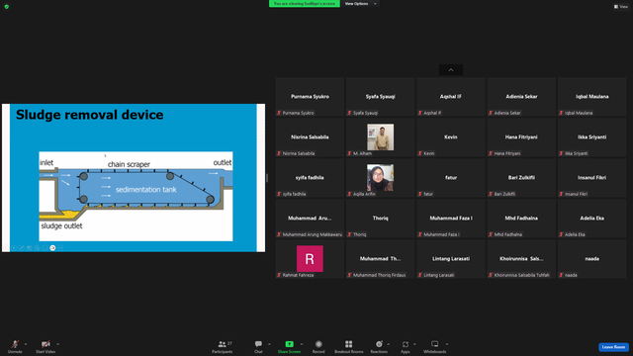Open Breakout Rooms
The image size is (633, 356).
(348, 346)
